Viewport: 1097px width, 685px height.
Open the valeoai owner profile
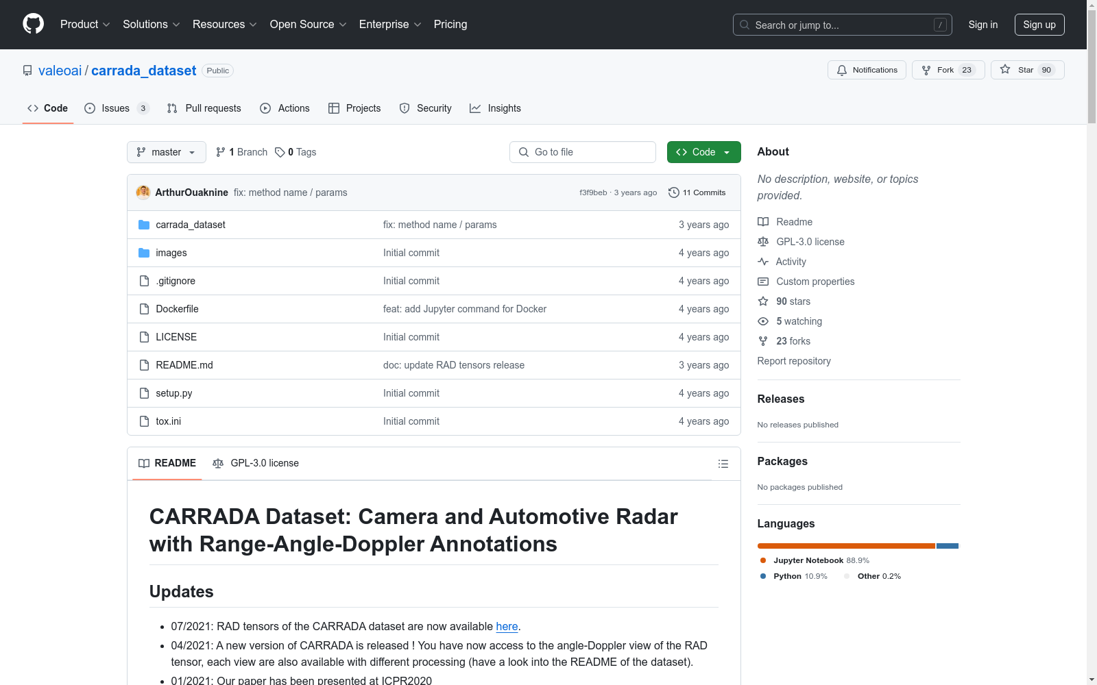point(60,71)
